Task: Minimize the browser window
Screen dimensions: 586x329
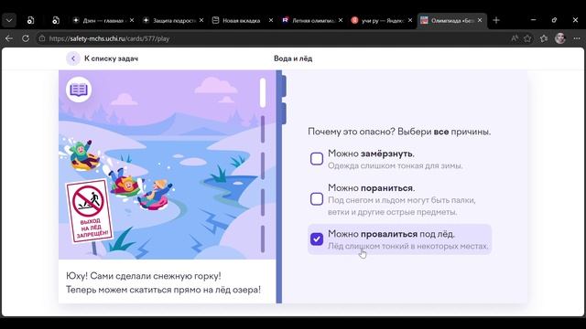Action: click(x=533, y=20)
